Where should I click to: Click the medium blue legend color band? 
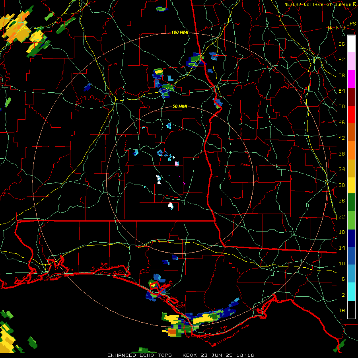(x=351, y=256)
